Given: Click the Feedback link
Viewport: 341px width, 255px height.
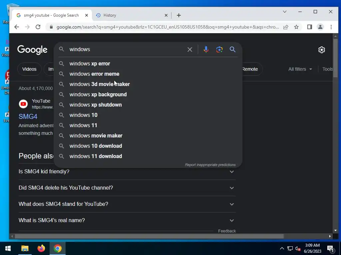Looking at the screenshot, I should pos(227,231).
